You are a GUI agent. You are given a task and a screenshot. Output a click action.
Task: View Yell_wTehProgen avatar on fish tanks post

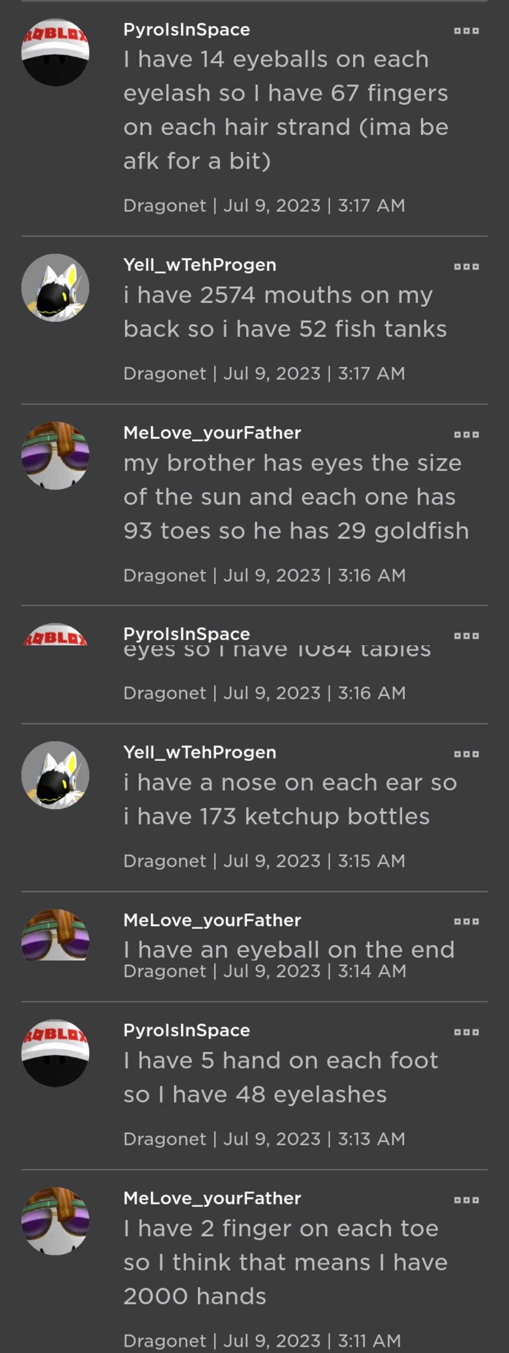55,288
